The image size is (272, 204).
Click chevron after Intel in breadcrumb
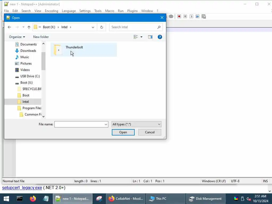(70, 27)
